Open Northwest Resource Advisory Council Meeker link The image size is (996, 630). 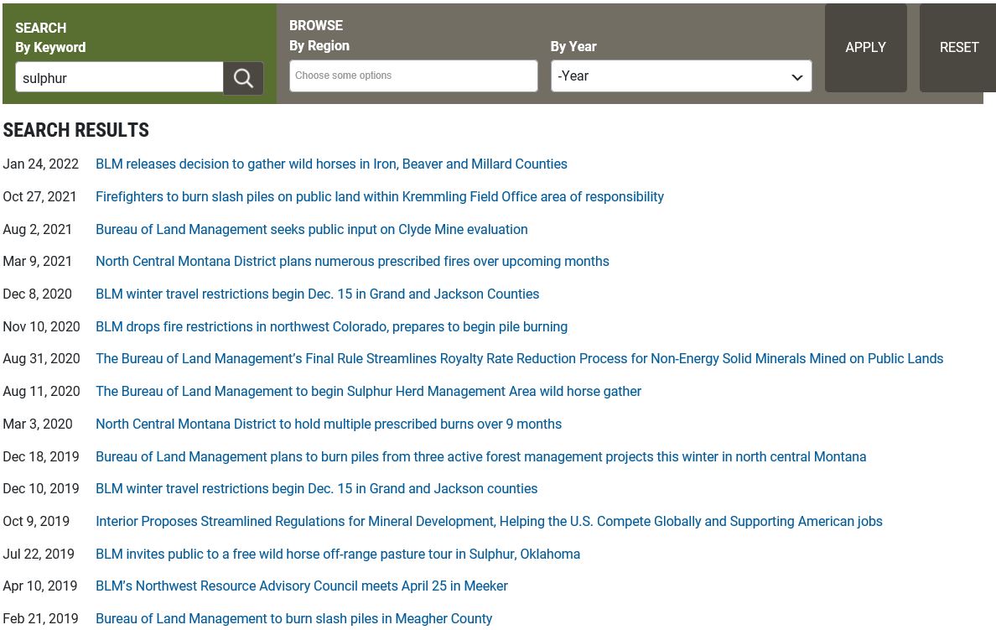click(x=301, y=586)
